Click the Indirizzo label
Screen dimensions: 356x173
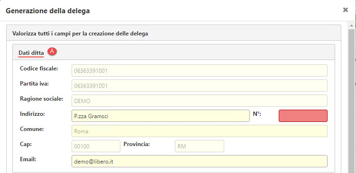pos(32,114)
